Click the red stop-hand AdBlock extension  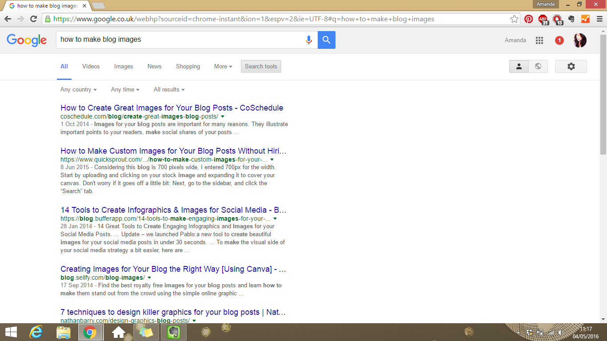point(557,19)
